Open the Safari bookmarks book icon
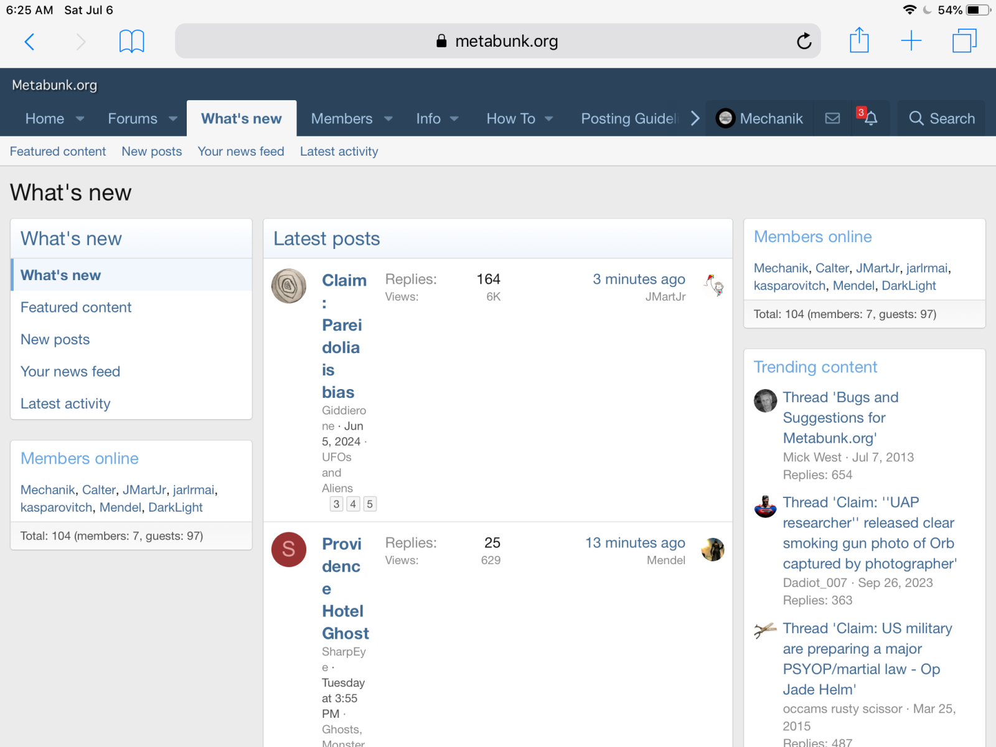996x747 pixels. (x=131, y=42)
